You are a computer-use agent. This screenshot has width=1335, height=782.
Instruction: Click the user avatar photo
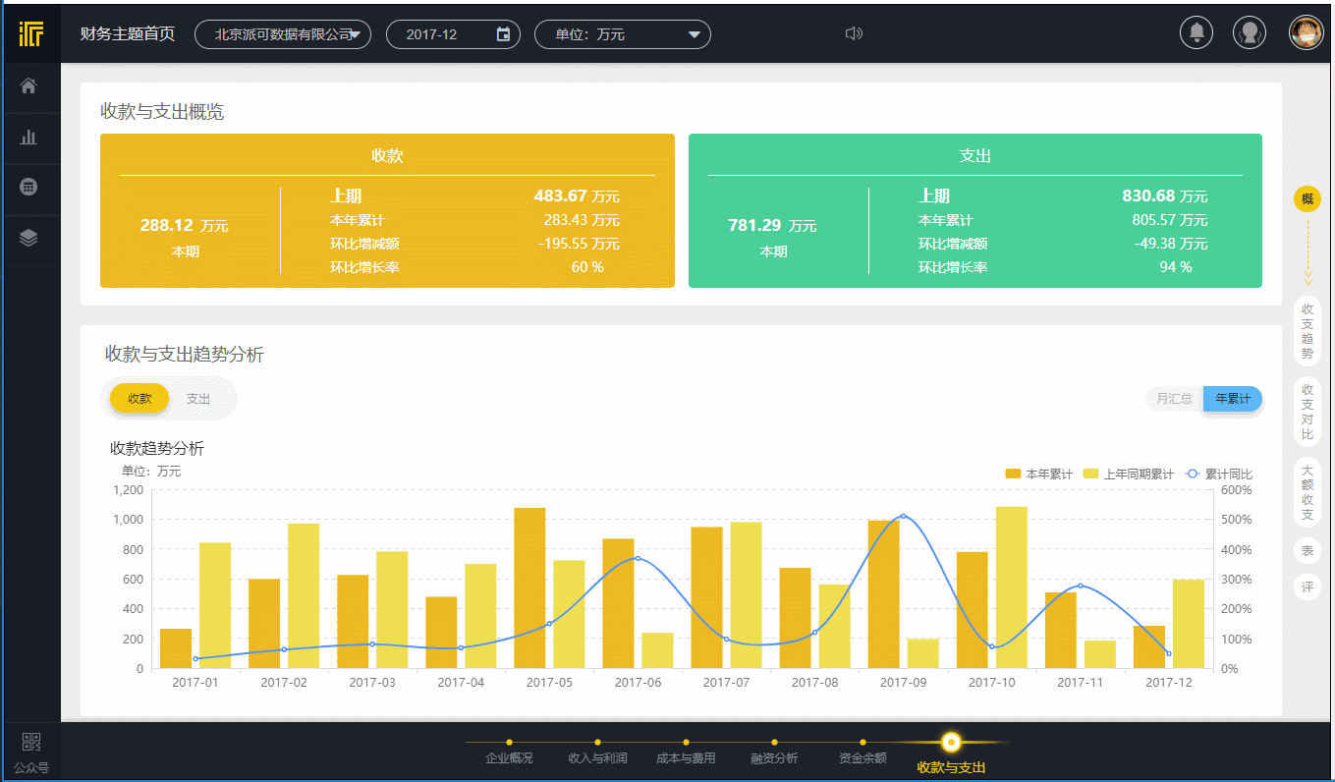[x=1306, y=33]
